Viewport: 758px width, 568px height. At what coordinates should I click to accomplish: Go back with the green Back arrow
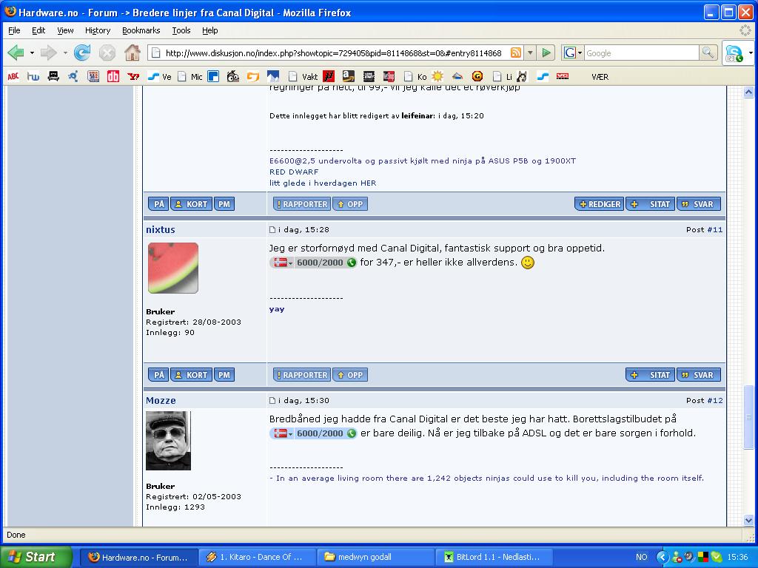[16, 53]
